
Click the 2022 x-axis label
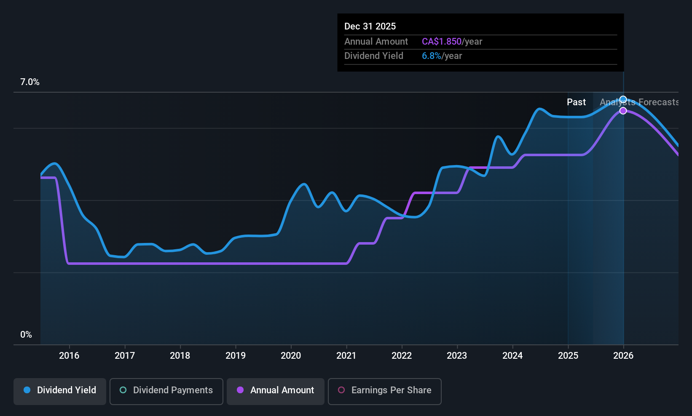[402, 356]
